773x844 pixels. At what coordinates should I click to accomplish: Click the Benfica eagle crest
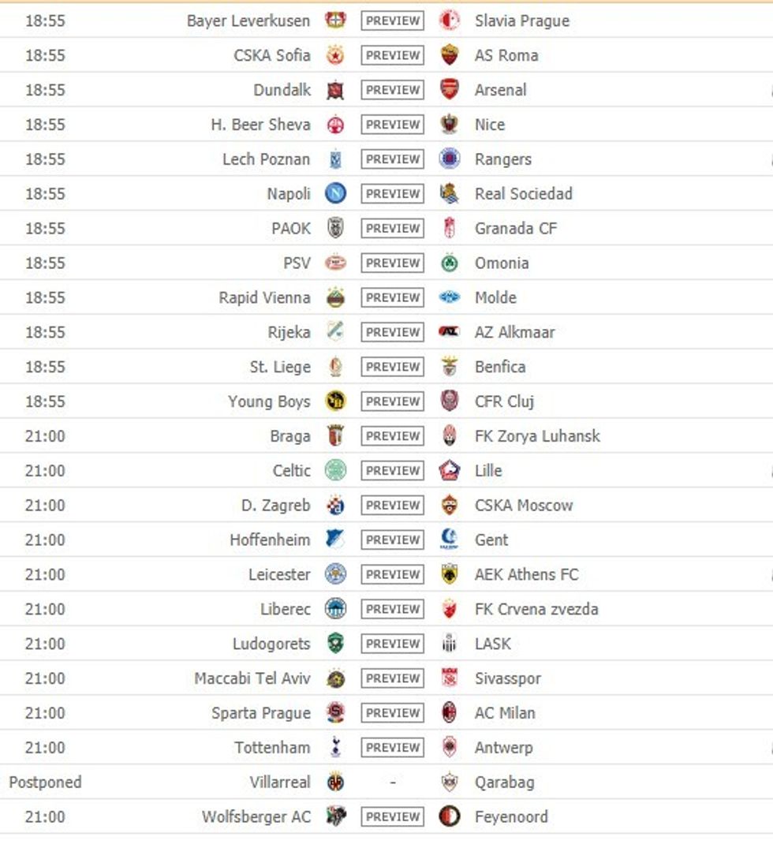[450, 367]
